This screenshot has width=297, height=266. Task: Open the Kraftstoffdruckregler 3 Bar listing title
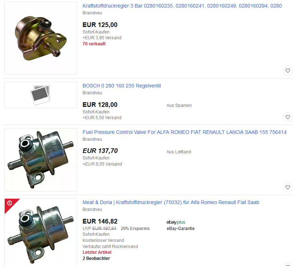182,6
